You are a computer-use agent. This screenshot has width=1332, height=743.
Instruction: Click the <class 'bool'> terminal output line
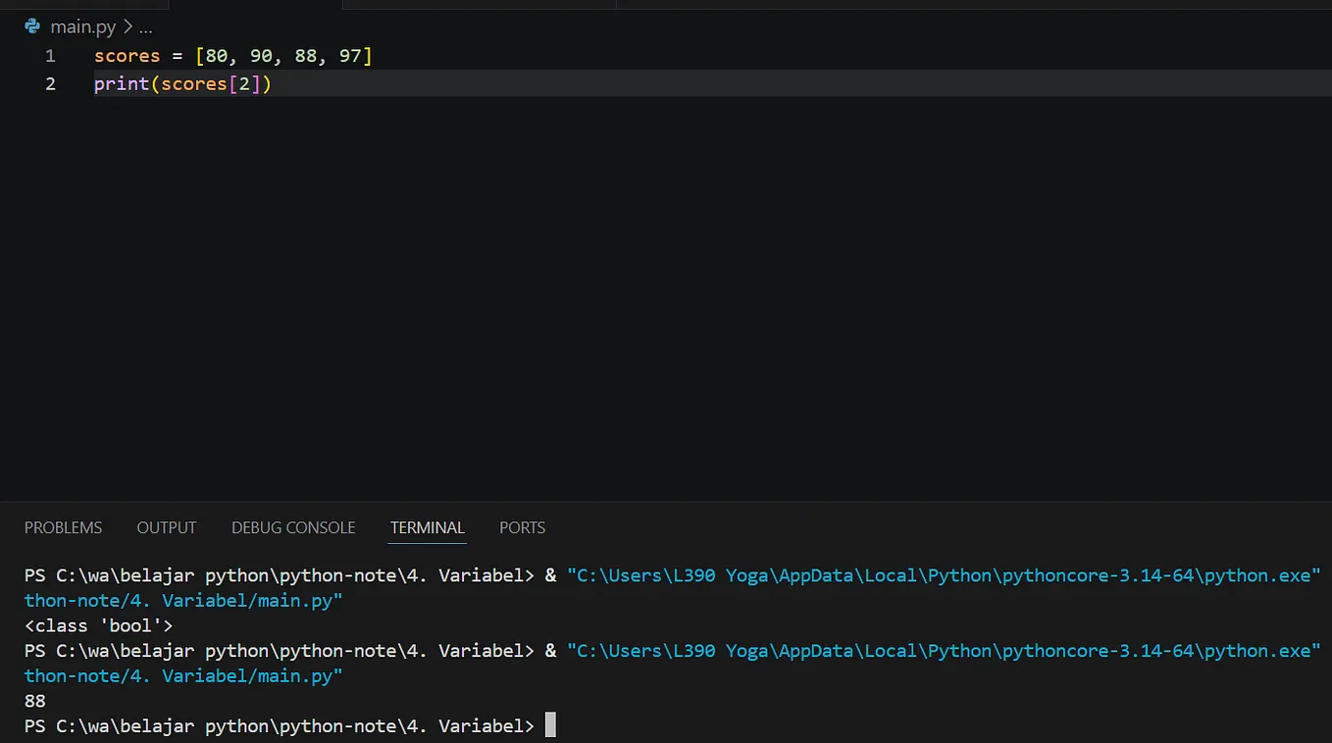[98, 625]
